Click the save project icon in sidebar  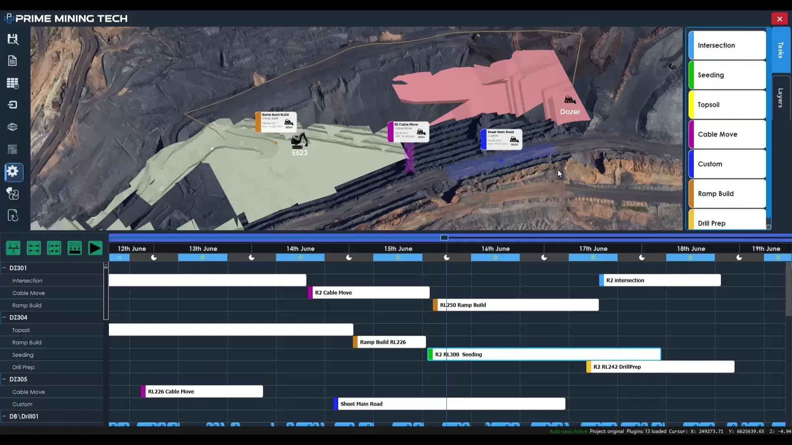(x=13, y=39)
